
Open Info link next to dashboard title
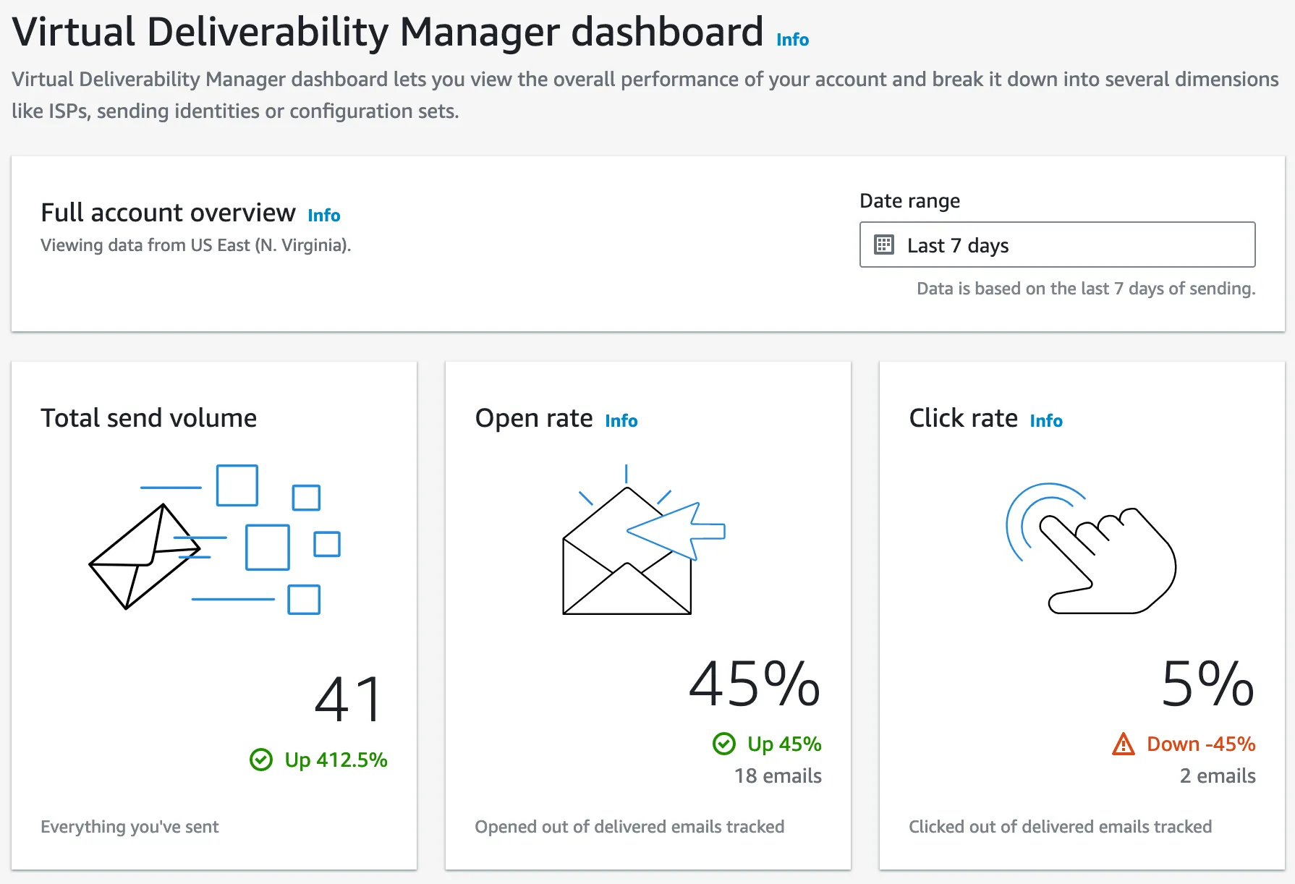pos(792,40)
